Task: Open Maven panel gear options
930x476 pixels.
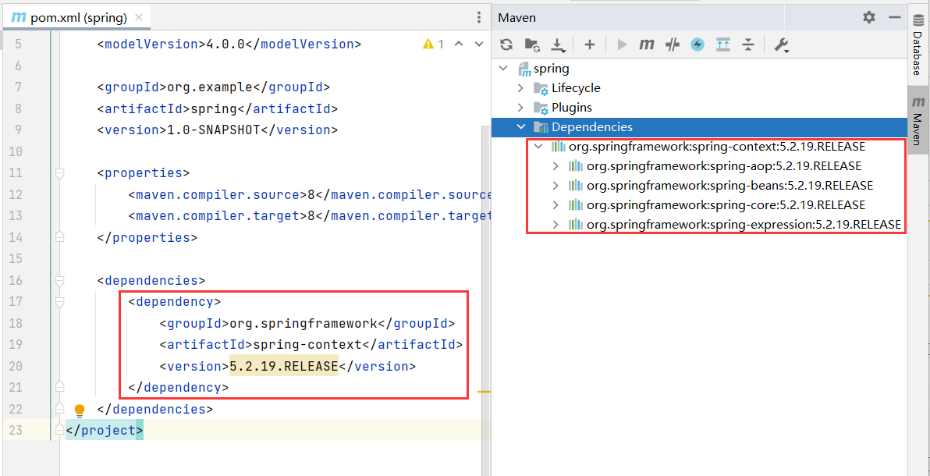Action: pyautogui.click(x=869, y=17)
